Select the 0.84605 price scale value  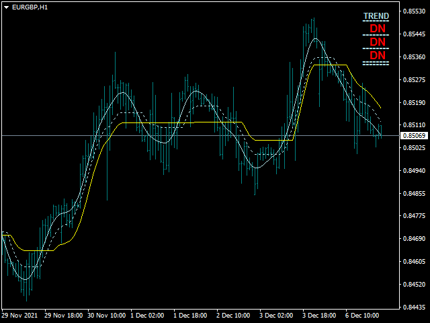point(414,261)
